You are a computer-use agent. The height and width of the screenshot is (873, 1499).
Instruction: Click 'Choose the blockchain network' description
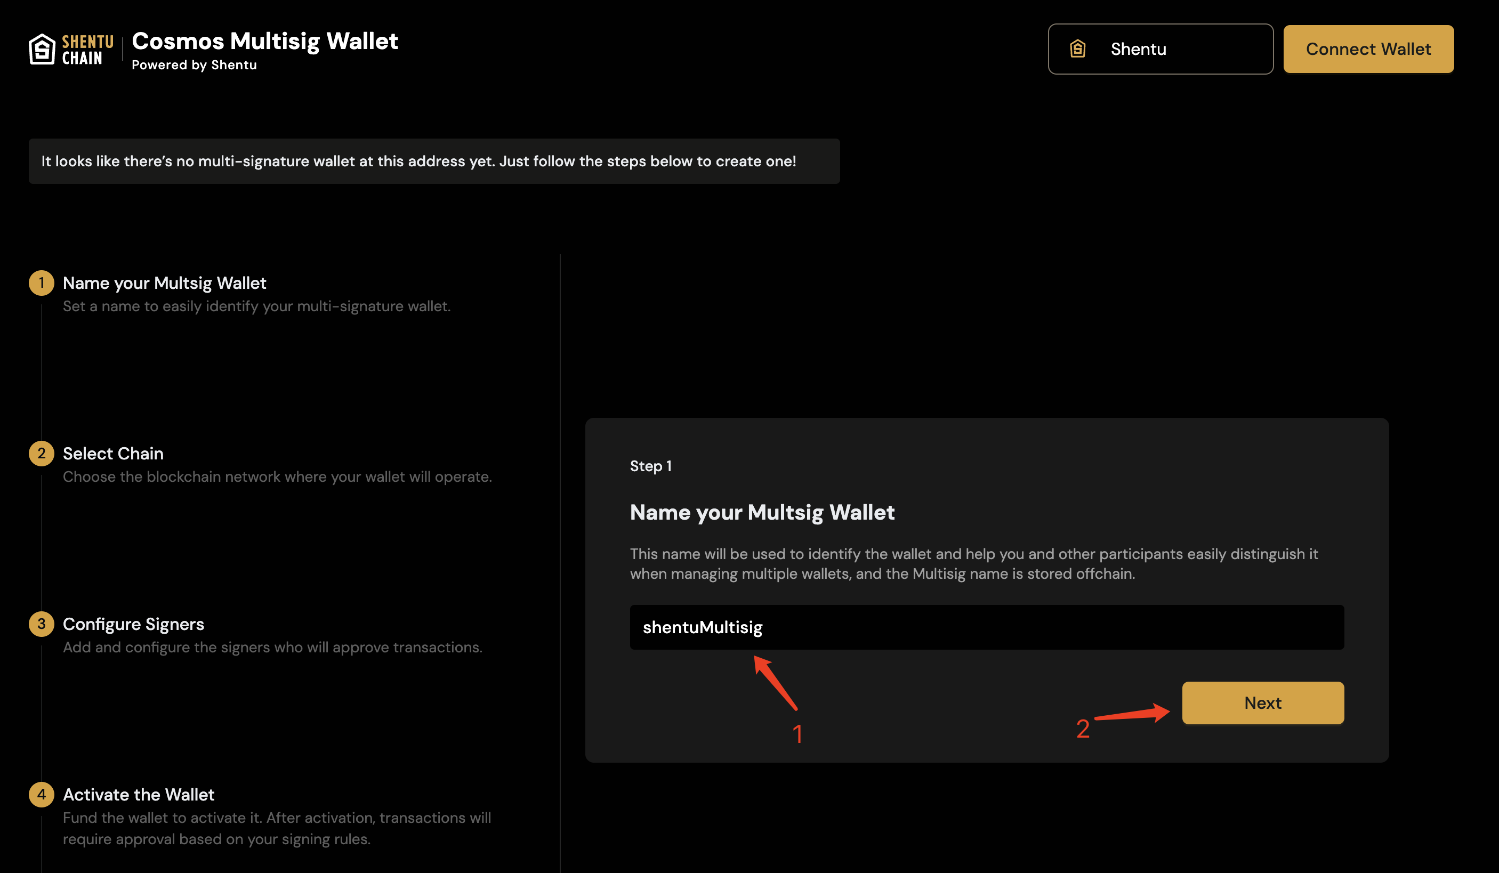pos(277,477)
